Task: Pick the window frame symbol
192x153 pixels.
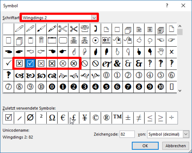Action: pyautogui.click(x=52, y=40)
